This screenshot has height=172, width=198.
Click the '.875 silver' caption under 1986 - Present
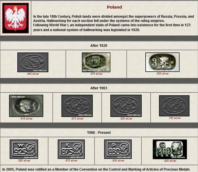(x=71, y=161)
